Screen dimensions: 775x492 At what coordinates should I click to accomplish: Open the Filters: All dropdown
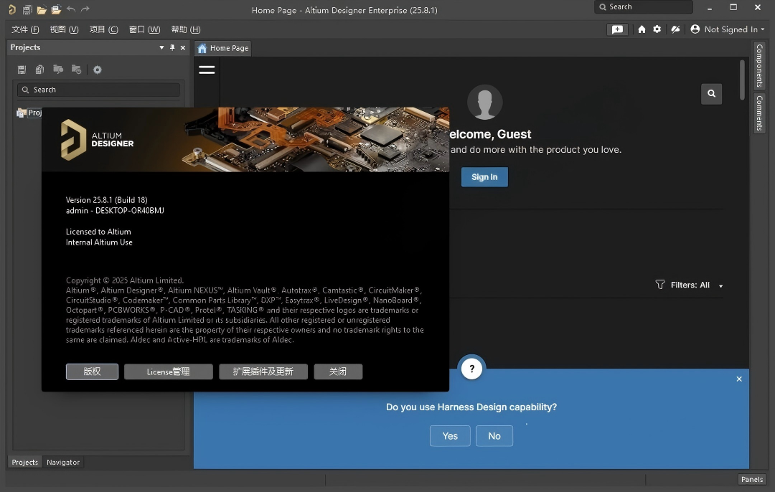pos(690,285)
